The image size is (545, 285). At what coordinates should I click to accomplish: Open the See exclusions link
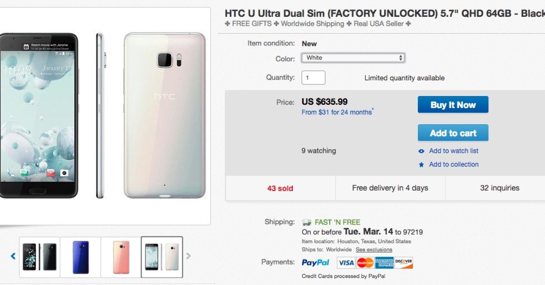[374, 250]
